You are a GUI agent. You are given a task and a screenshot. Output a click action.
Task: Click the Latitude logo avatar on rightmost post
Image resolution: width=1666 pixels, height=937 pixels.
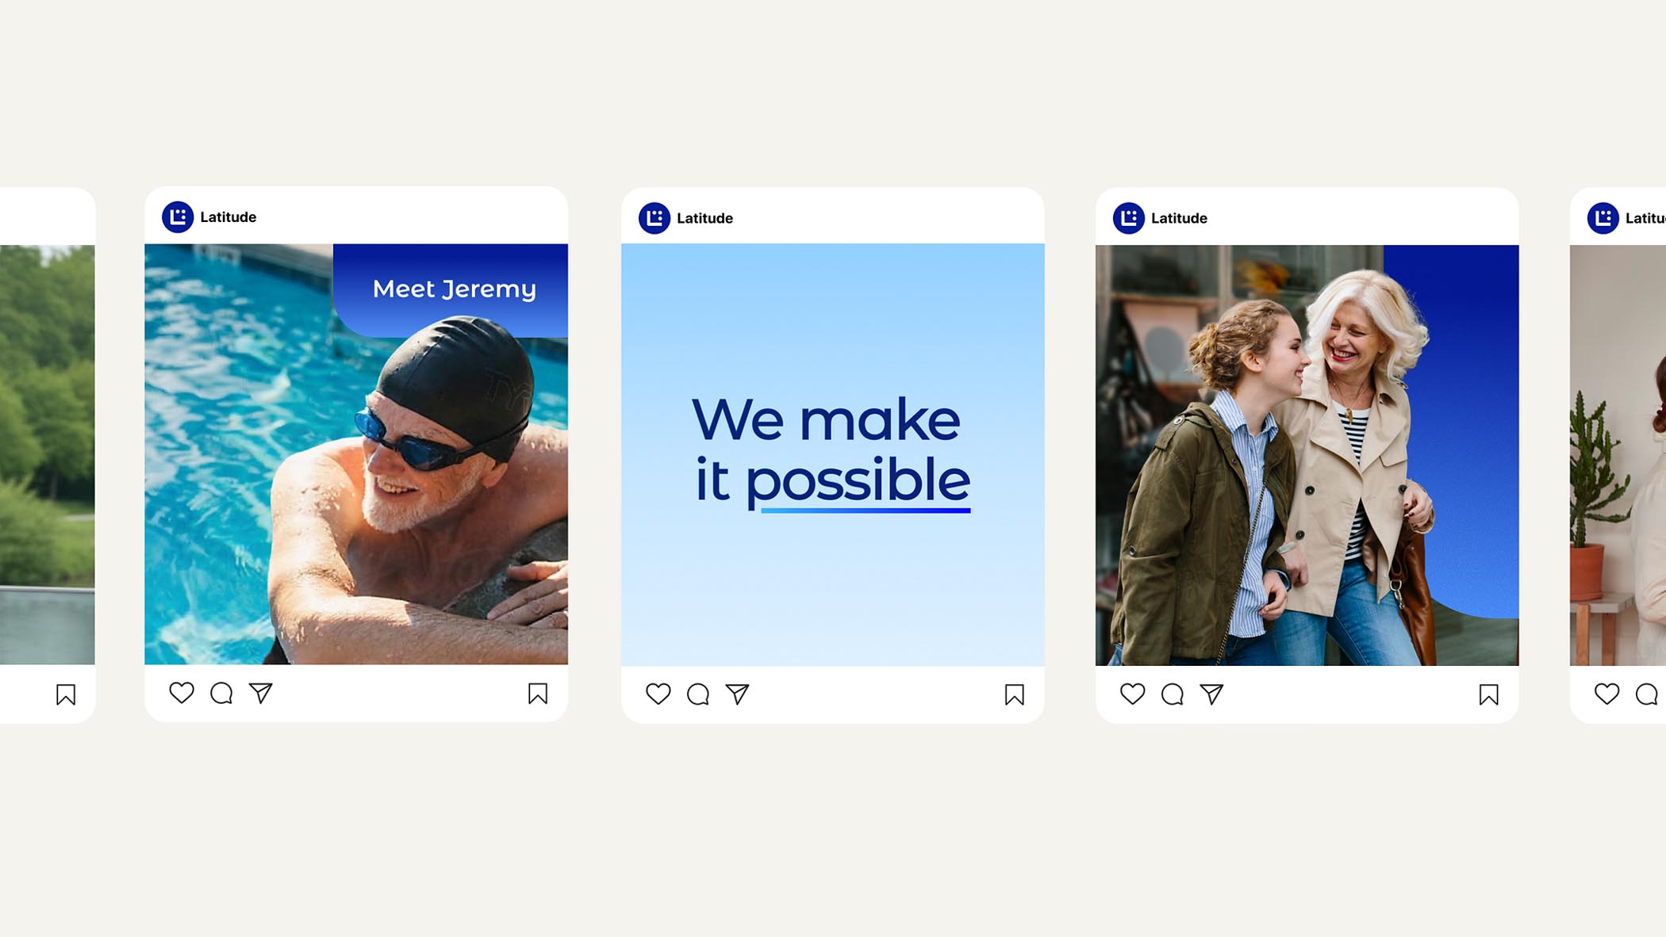tap(1603, 218)
